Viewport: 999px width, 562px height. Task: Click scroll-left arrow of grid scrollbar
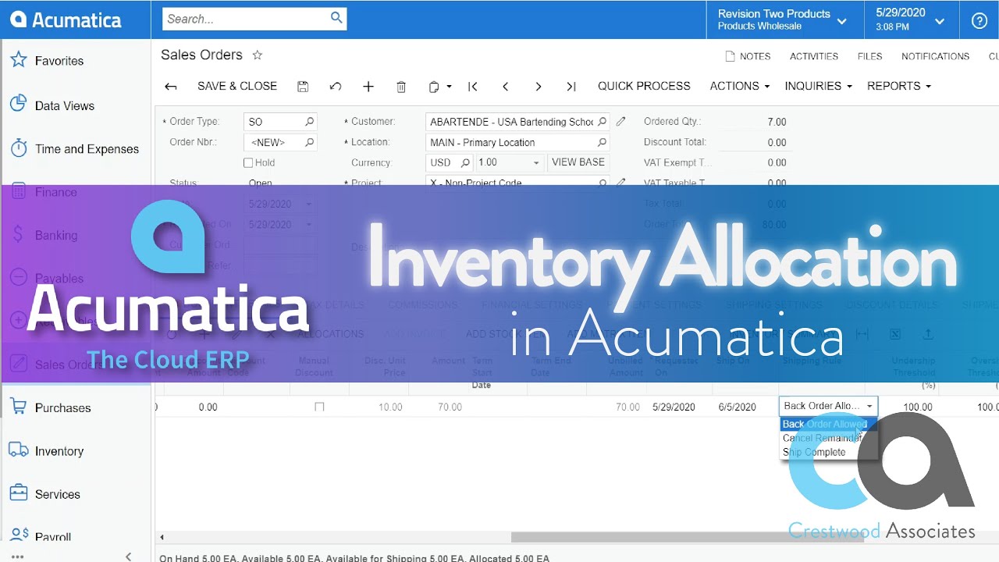(x=162, y=537)
